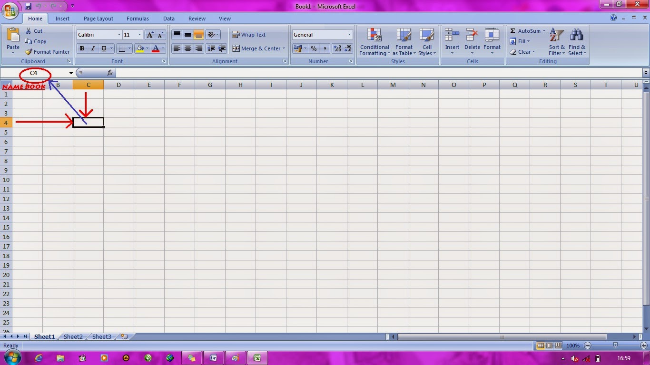The width and height of the screenshot is (650, 365).
Task: Switch to the Insert ribbon tab
Action: click(62, 19)
